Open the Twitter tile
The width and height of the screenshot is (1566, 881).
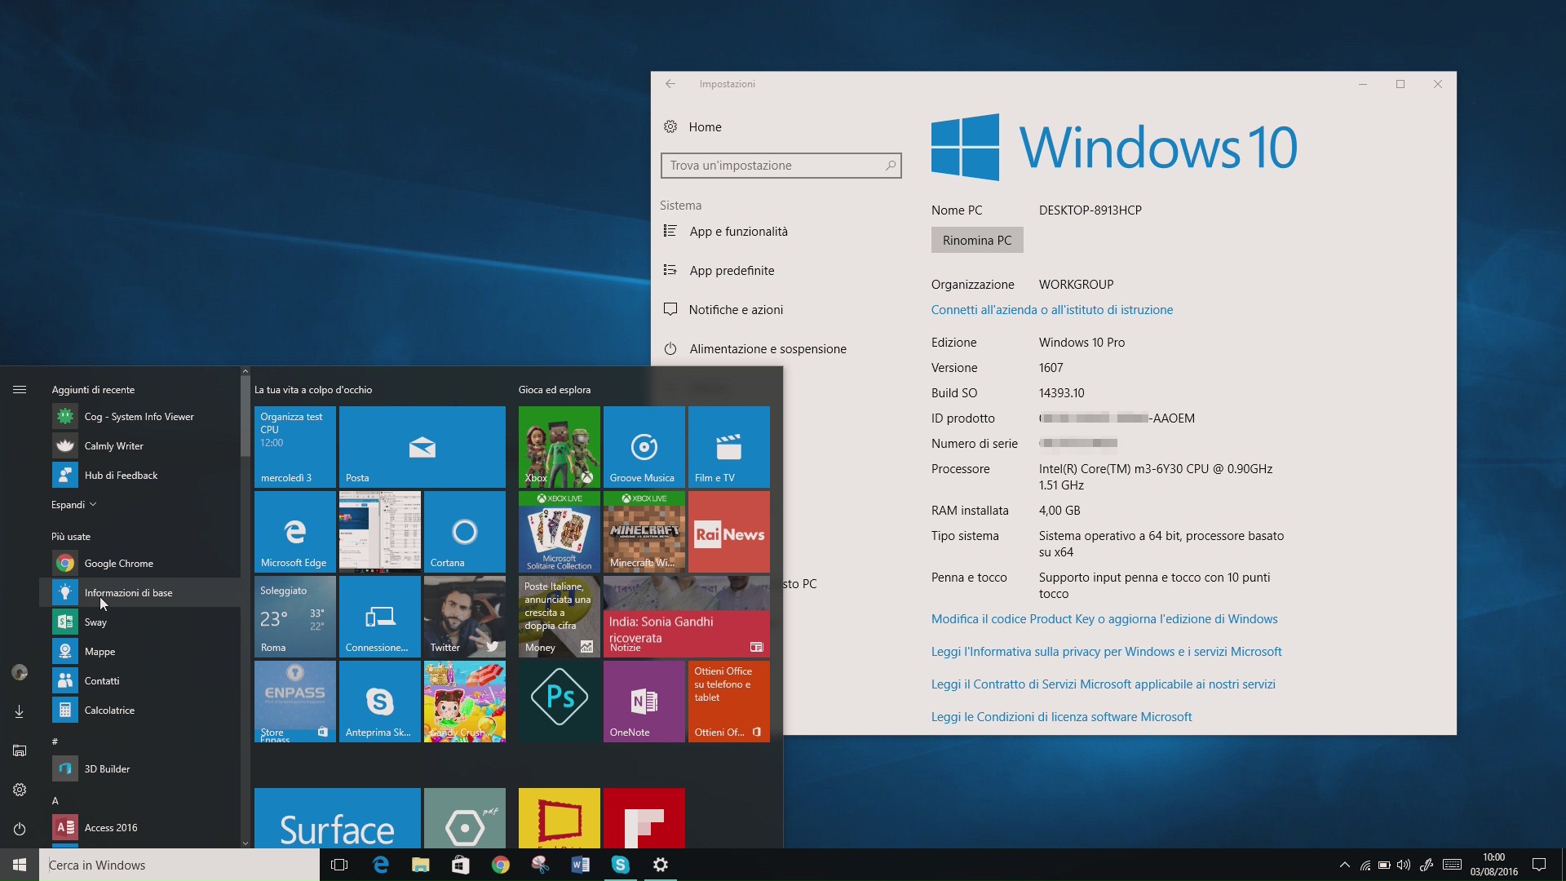click(465, 617)
